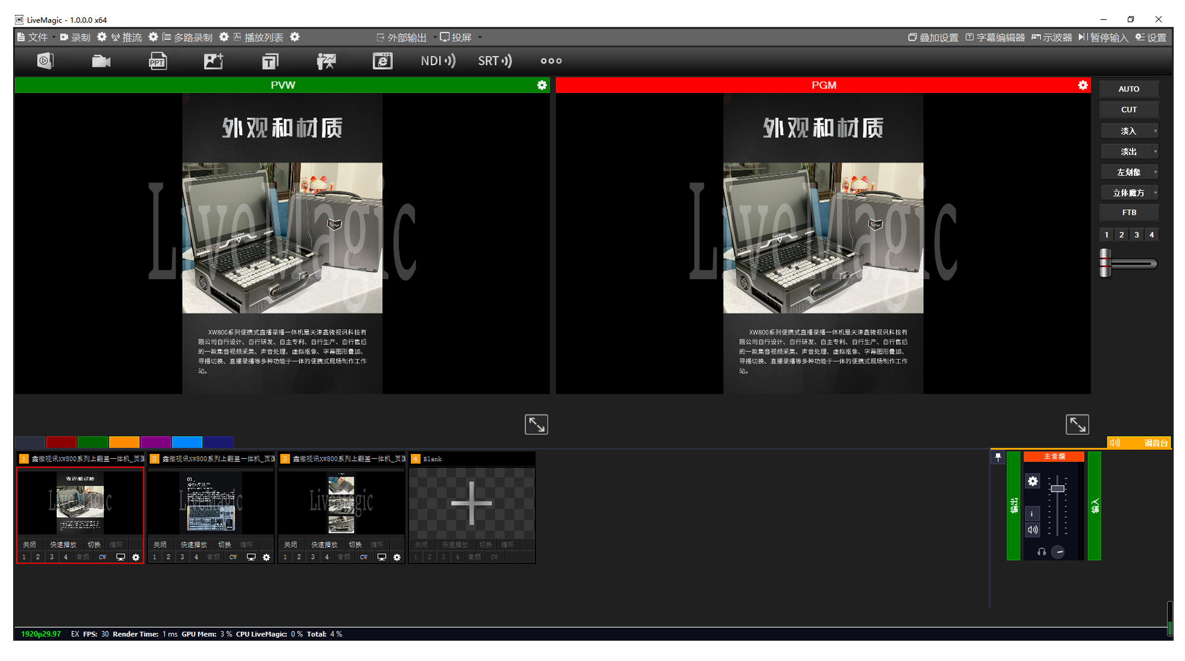Open master audio settings gear
The width and height of the screenshot is (1185, 661).
1033,481
